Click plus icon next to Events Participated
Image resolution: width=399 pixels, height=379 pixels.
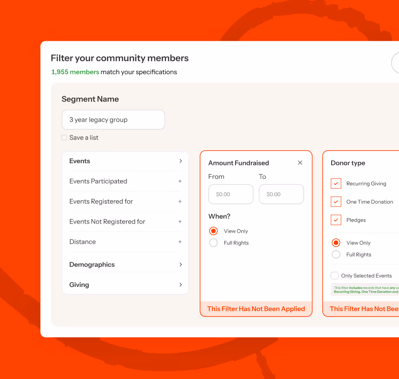(180, 181)
